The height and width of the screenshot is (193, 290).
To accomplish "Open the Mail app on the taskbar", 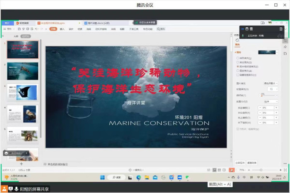I will point(155,177).
